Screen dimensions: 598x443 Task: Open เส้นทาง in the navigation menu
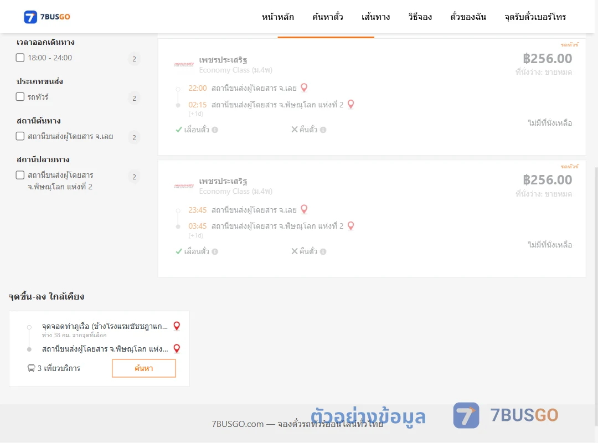[x=375, y=17]
